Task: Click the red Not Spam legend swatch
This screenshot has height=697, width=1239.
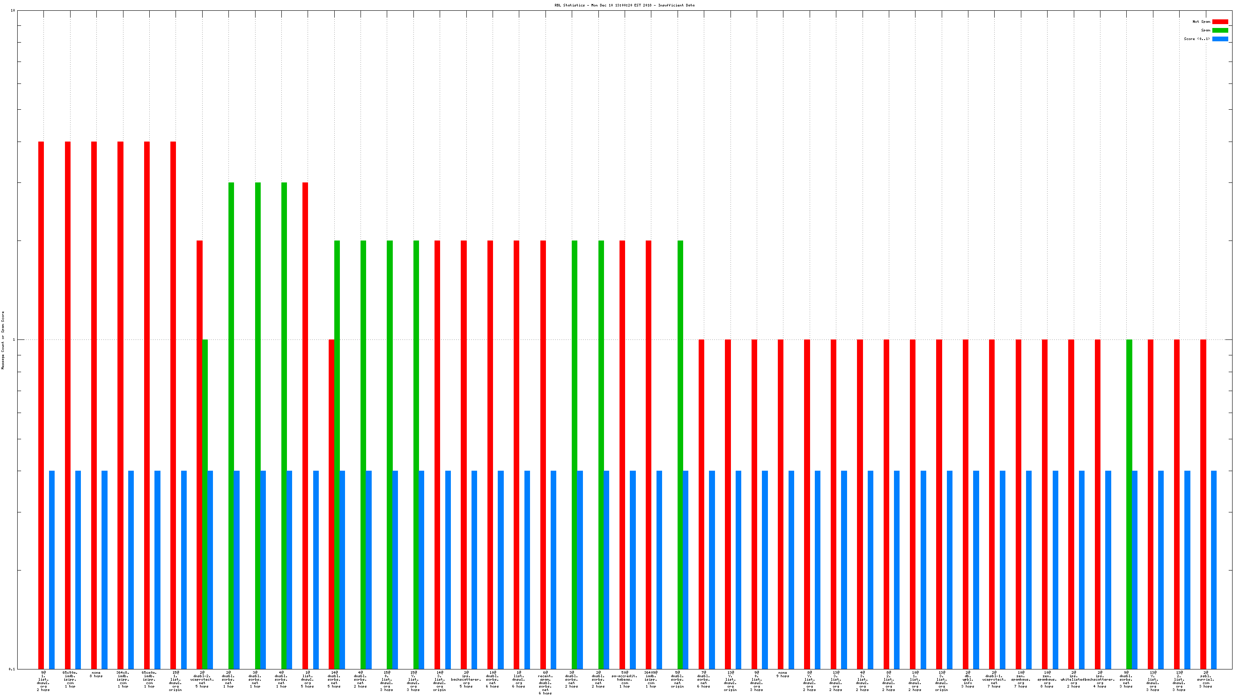Action: pyautogui.click(x=1220, y=22)
